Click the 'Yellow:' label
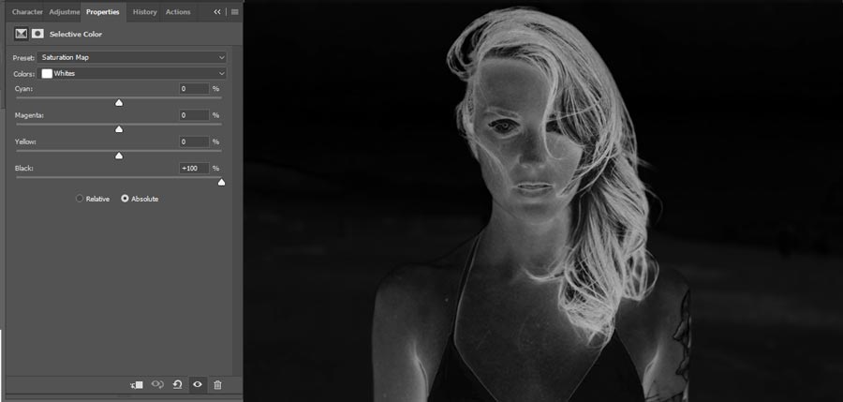Image resolution: width=843 pixels, height=402 pixels. coord(25,141)
